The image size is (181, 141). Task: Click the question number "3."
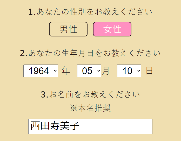pyautogui.click(x=44, y=94)
